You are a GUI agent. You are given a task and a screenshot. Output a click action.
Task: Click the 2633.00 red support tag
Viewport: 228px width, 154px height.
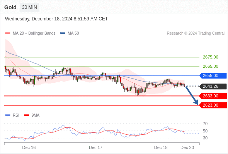(213, 96)
